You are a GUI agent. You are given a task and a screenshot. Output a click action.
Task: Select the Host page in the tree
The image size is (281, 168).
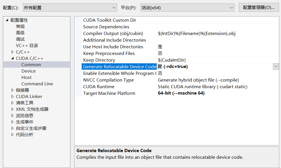click(x=26, y=77)
